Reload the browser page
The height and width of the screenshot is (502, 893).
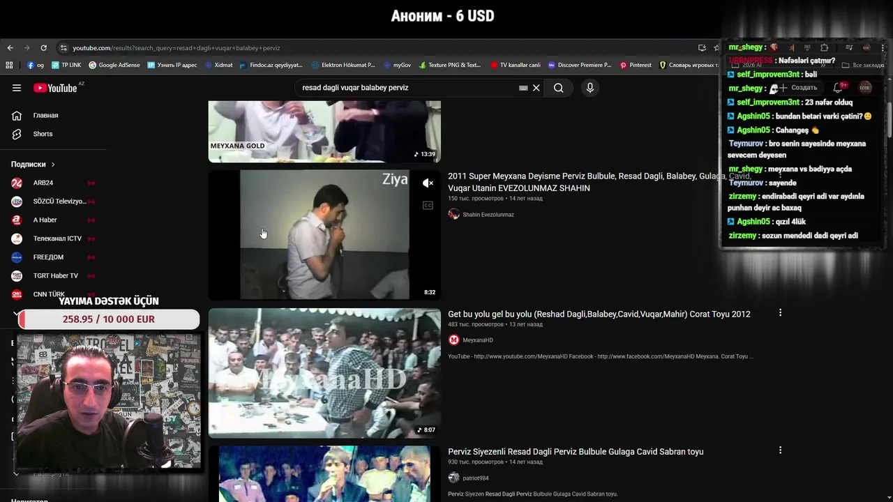[x=43, y=48]
